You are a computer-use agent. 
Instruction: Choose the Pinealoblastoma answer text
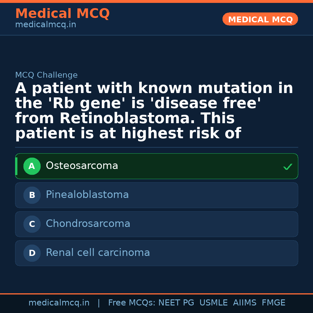[x=87, y=195]
